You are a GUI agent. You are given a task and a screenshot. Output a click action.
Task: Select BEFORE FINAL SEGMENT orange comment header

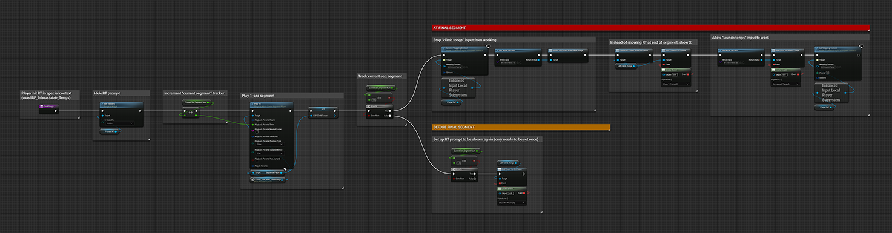coord(520,127)
